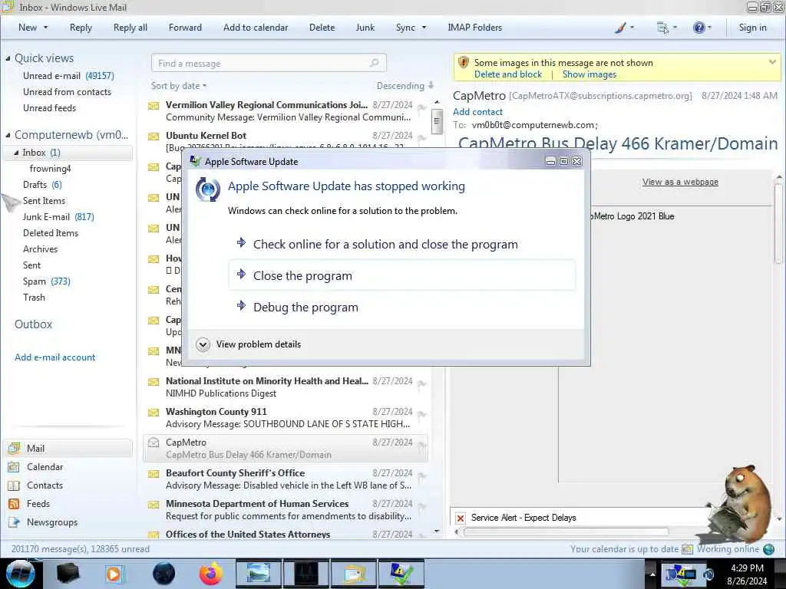Open the menus toolbar icon

click(x=662, y=28)
